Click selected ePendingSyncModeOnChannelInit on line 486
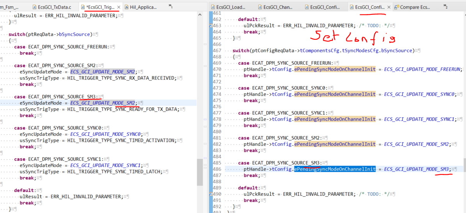The width and height of the screenshot is (466, 213). [335, 169]
